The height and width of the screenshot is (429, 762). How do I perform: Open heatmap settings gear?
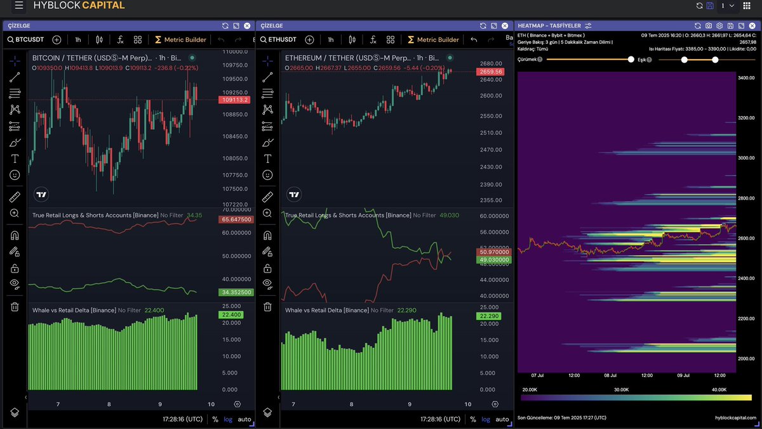pos(719,25)
